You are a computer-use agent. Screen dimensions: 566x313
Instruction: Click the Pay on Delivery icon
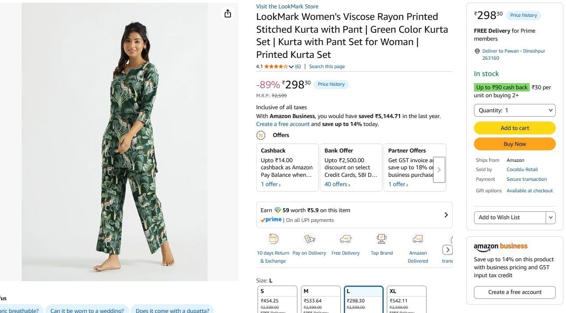click(309, 239)
